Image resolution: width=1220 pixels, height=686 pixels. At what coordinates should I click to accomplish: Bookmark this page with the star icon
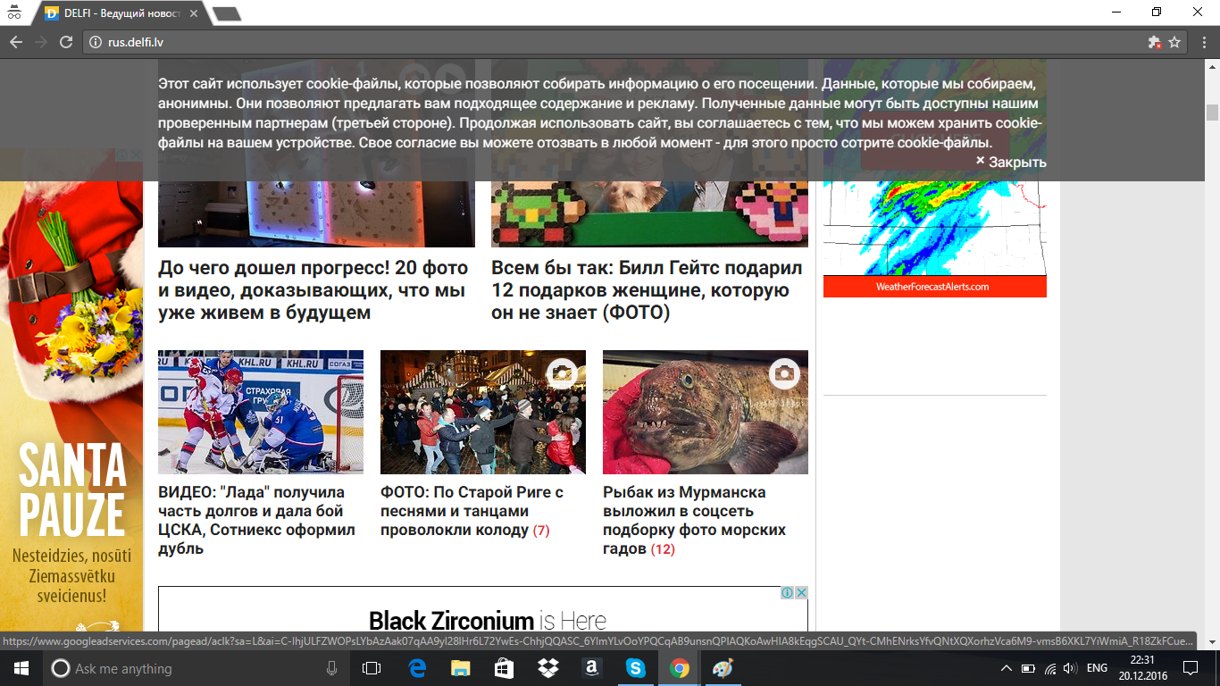pos(1174,42)
